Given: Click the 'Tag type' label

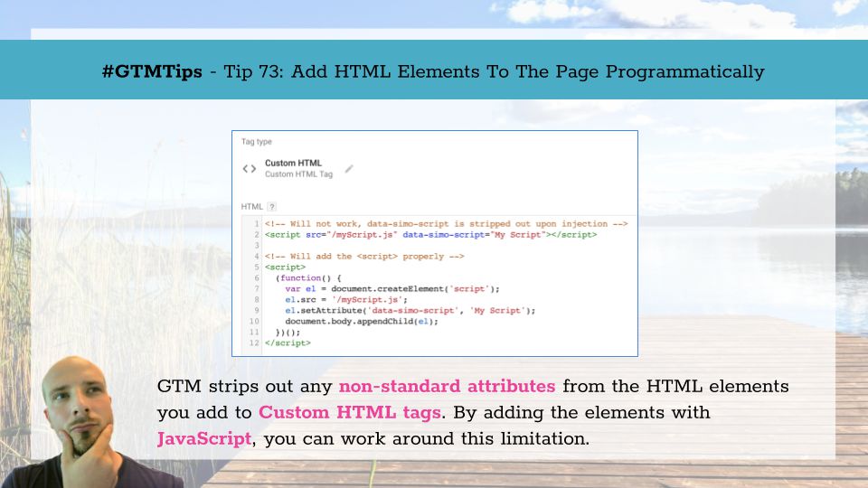Looking at the screenshot, I should point(256,142).
